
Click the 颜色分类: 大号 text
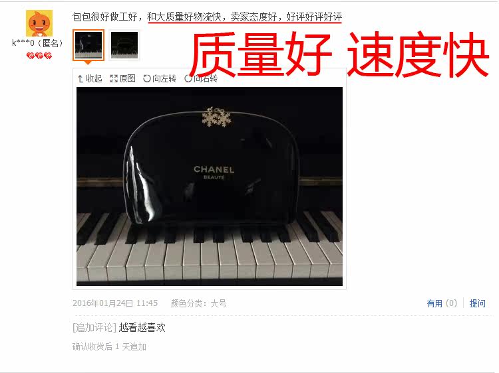point(198,303)
